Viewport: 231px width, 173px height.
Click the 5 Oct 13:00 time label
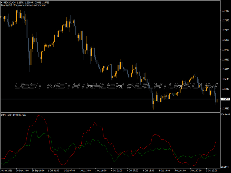pos(212,170)
